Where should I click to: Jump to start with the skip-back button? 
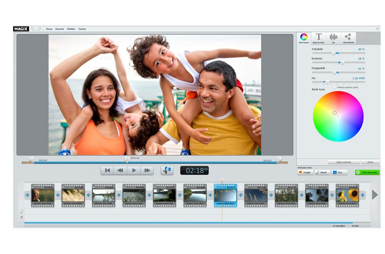[x=107, y=170]
